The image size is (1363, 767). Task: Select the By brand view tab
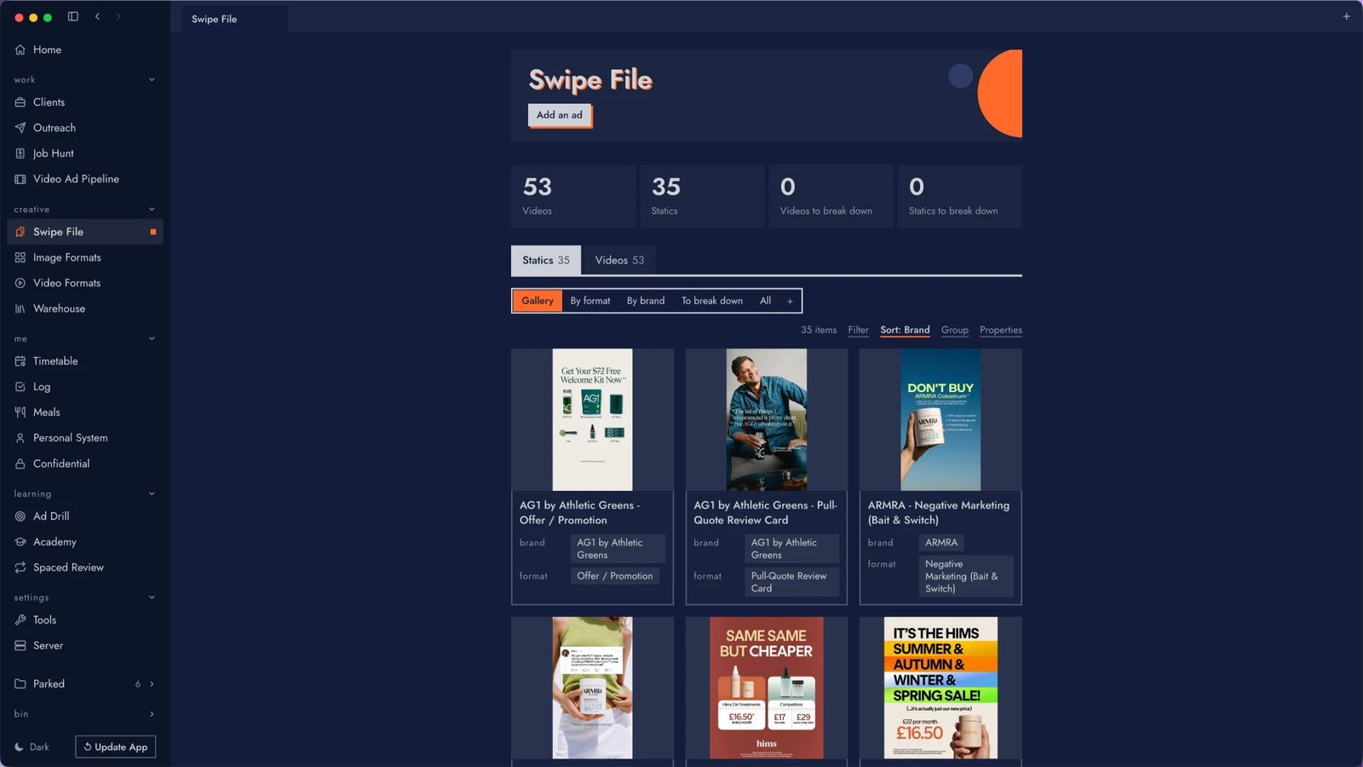coord(646,301)
